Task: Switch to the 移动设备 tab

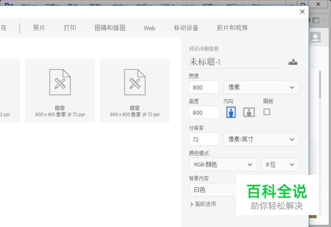Action: pyautogui.click(x=186, y=28)
